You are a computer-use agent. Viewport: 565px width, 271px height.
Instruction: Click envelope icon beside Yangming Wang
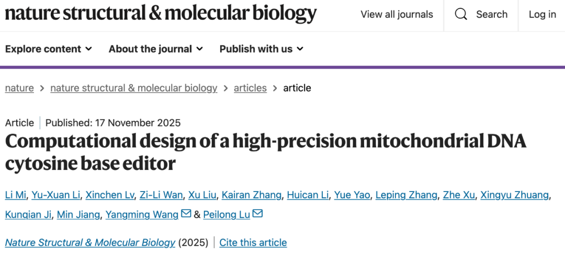pyautogui.click(x=186, y=214)
